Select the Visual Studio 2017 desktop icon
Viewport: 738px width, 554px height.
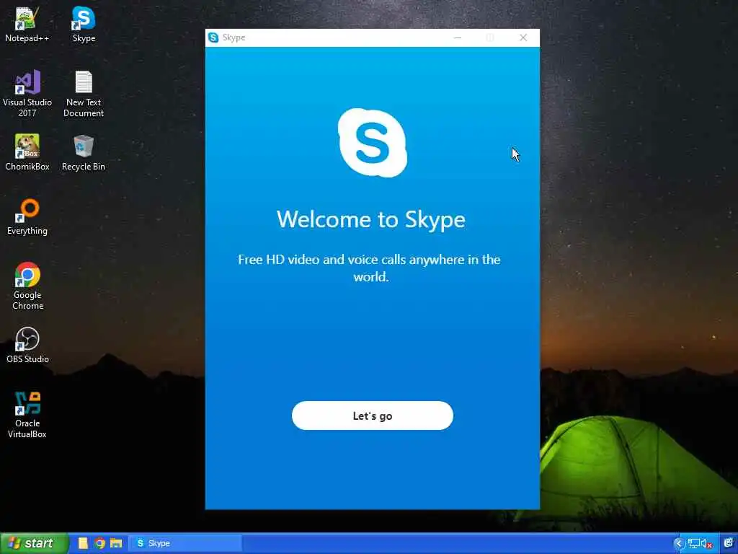pos(27,94)
